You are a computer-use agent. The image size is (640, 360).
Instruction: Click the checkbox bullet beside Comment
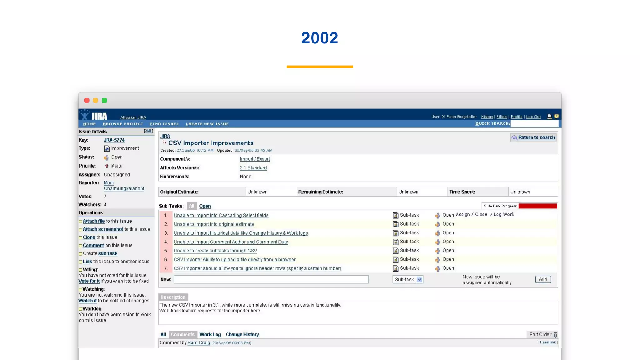point(80,246)
